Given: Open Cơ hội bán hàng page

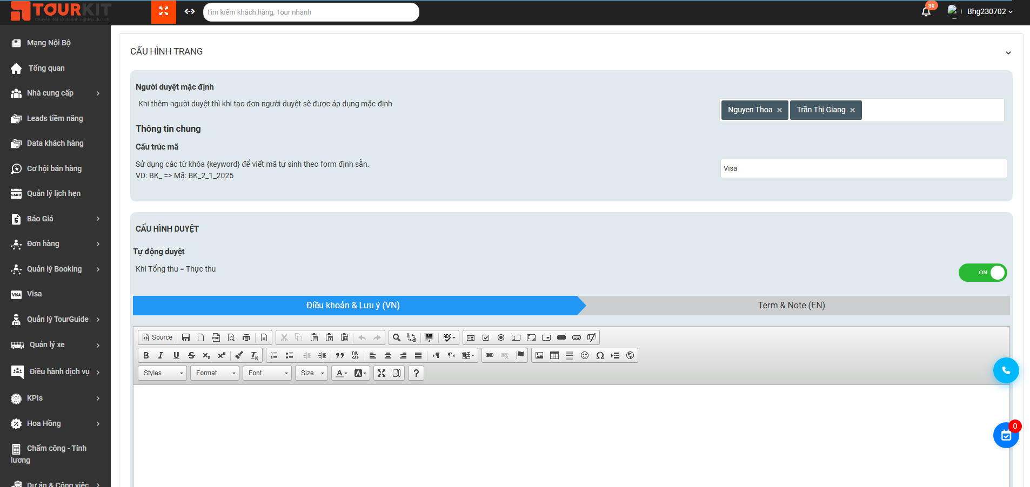Looking at the screenshot, I should [x=55, y=168].
